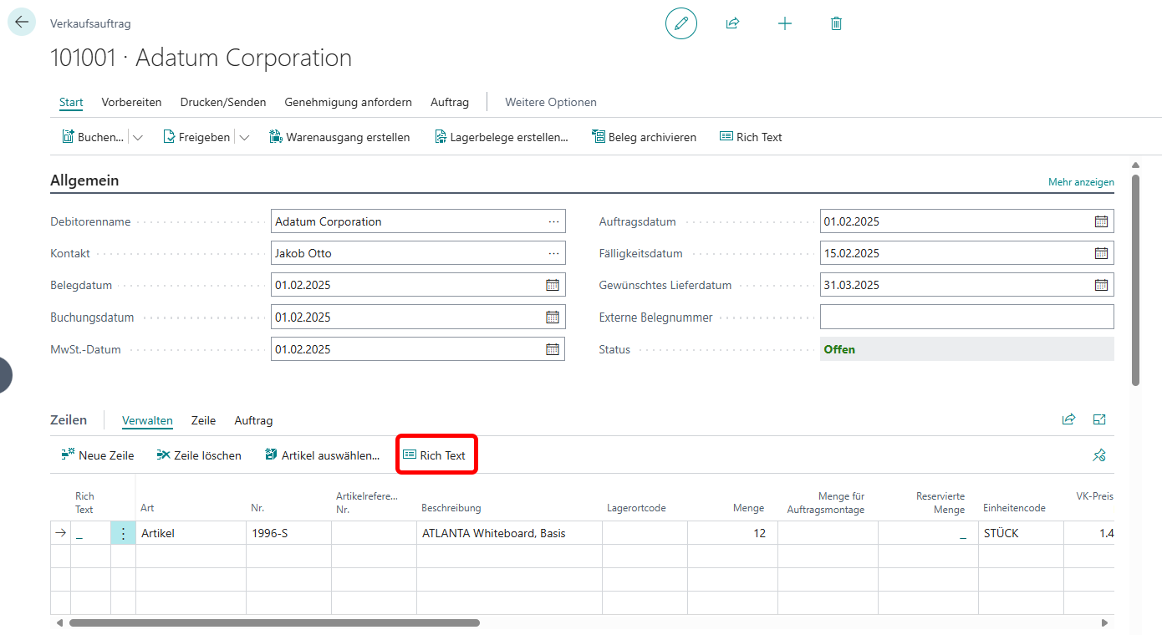1162x635 pixels.
Task: Switch to the Vorbereiten tab
Action: 131,102
